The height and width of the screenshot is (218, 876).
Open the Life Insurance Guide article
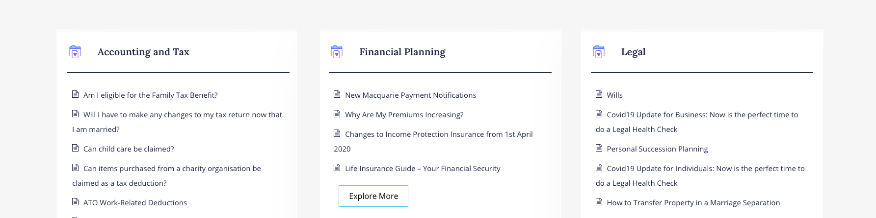(x=423, y=169)
